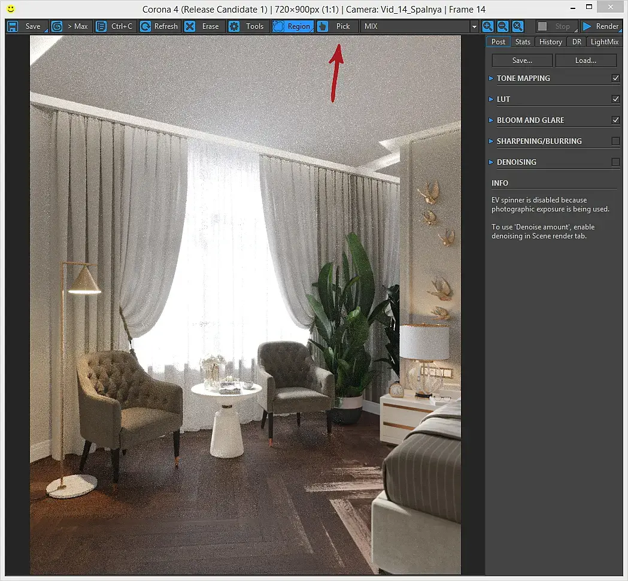
Task: Uncheck the Bloom and Glare checkbox
Action: [615, 120]
